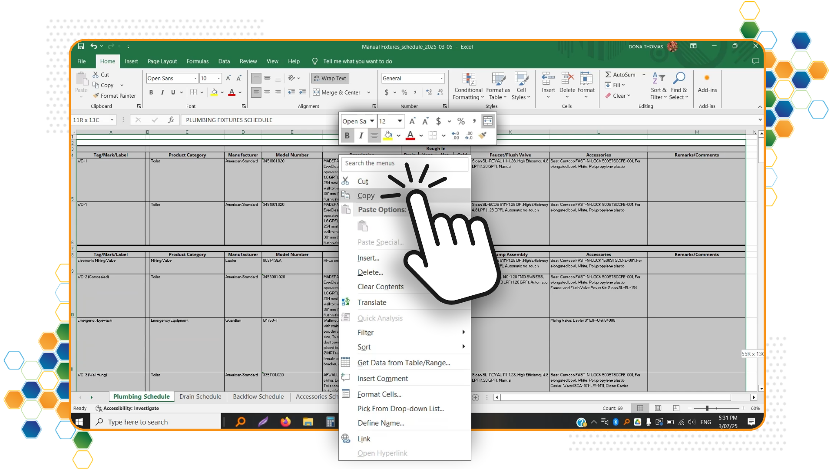Viewport: 834px width, 469px height.
Task: Toggle Bold in the ribbon Font group
Action: (151, 92)
